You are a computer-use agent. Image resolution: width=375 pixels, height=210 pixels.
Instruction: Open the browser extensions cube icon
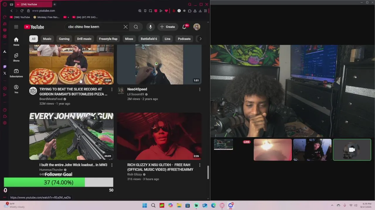click(x=190, y=11)
